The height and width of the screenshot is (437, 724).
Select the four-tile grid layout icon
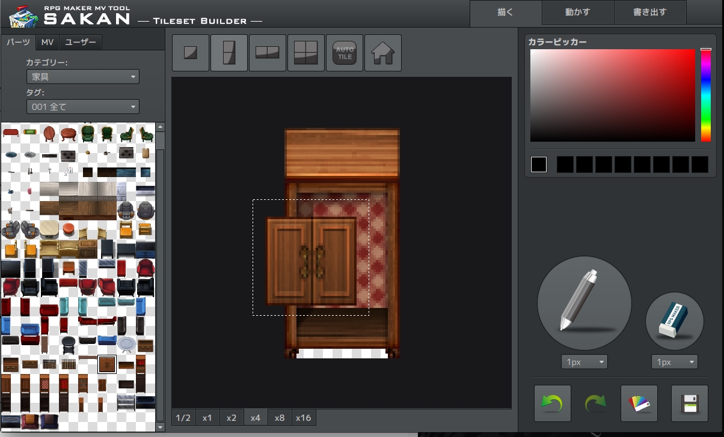[306, 53]
